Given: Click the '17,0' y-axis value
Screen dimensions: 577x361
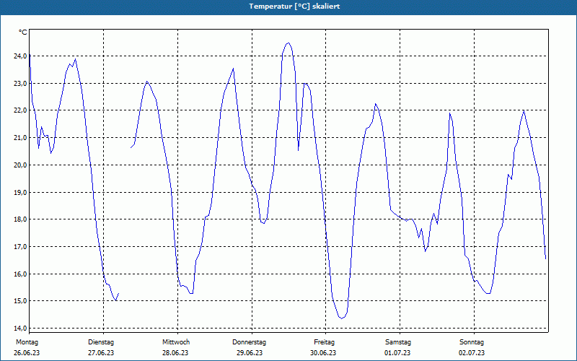Looking at the screenshot, I should pos(20,246).
